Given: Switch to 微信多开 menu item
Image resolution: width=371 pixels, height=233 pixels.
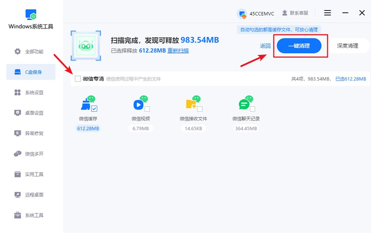Looking at the screenshot, I should [x=31, y=154].
